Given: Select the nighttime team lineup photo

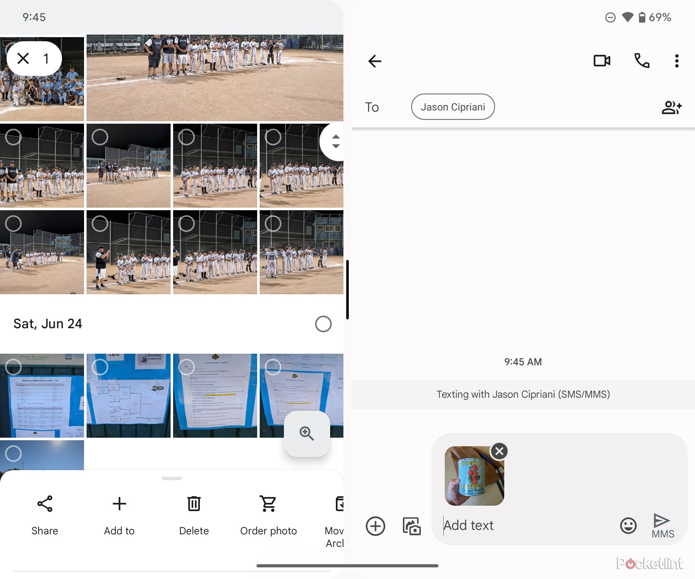Looking at the screenshot, I should pyautogui.click(x=13, y=137).
